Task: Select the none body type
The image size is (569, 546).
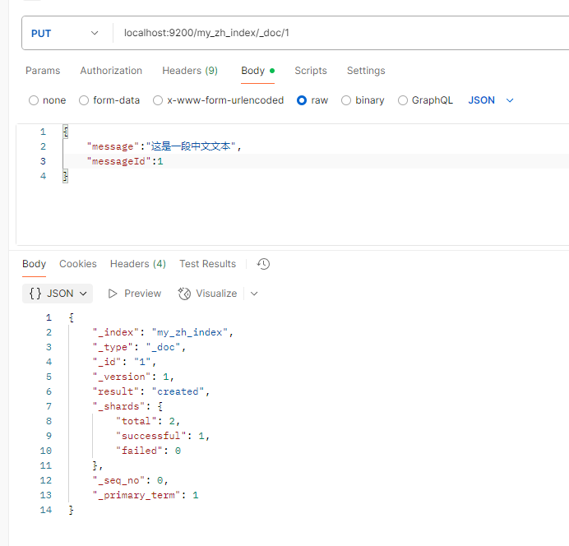Action: click(x=34, y=100)
